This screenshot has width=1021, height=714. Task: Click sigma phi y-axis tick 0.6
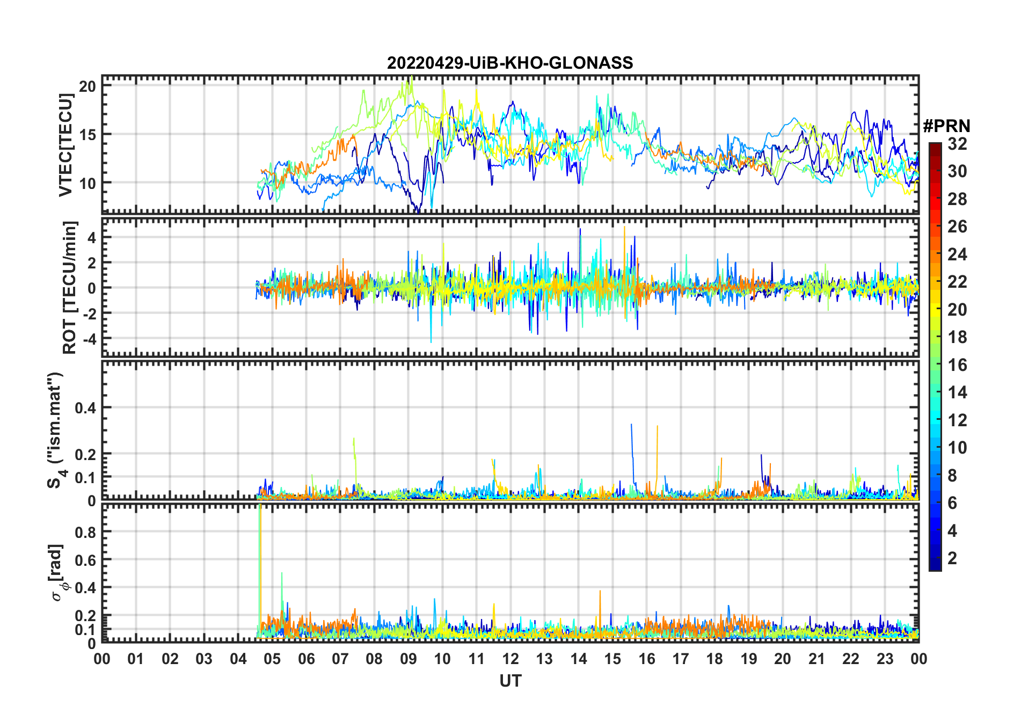point(86,560)
